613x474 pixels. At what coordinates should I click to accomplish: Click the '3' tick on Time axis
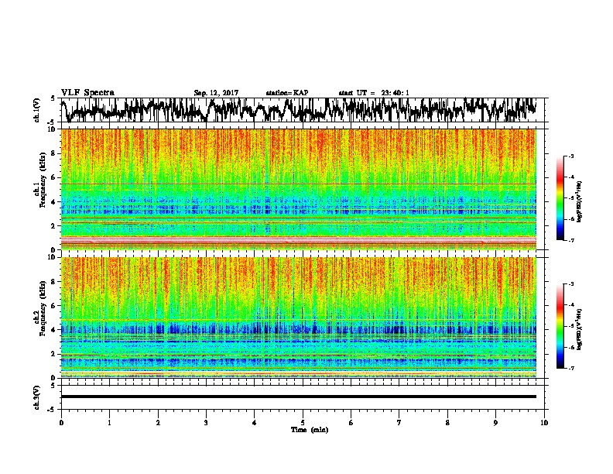click(206, 423)
